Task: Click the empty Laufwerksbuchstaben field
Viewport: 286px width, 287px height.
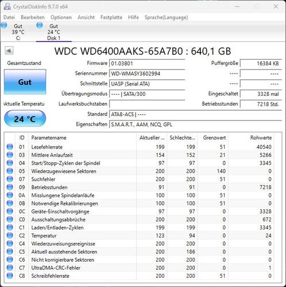Action: pos(147,104)
